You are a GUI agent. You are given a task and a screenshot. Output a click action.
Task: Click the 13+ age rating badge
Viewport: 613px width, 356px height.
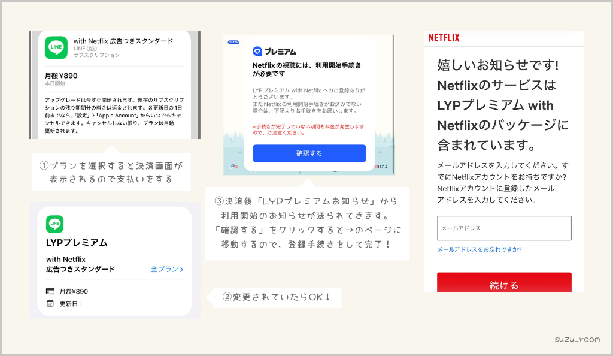pos(92,48)
